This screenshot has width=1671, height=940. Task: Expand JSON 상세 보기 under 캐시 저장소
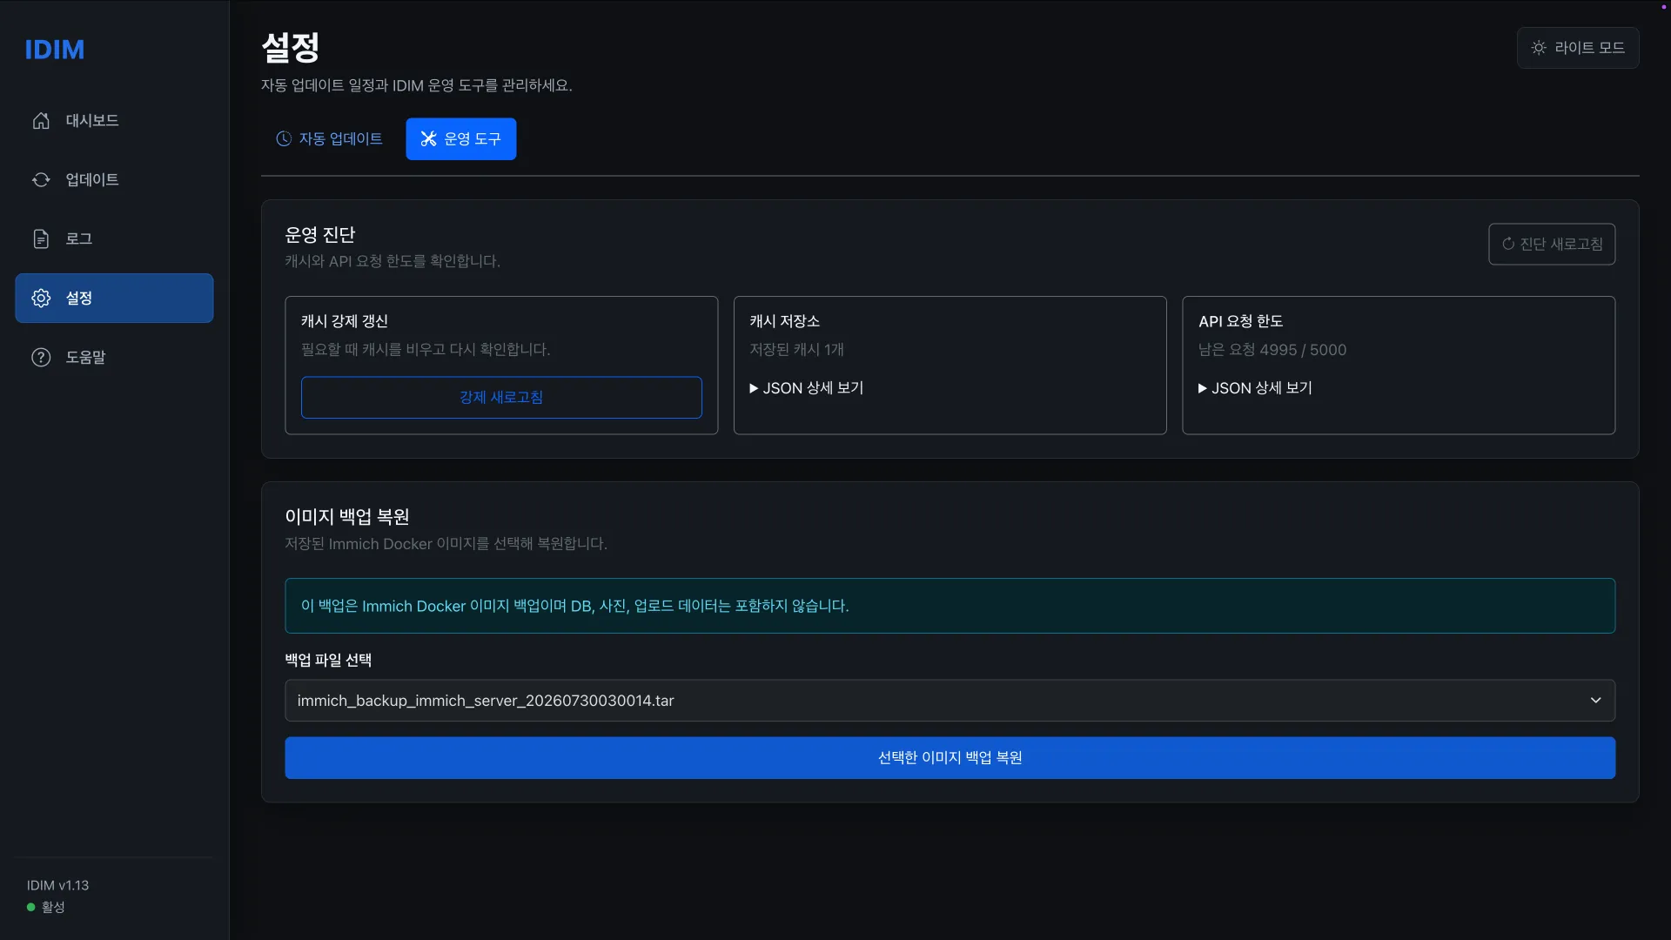806,388
